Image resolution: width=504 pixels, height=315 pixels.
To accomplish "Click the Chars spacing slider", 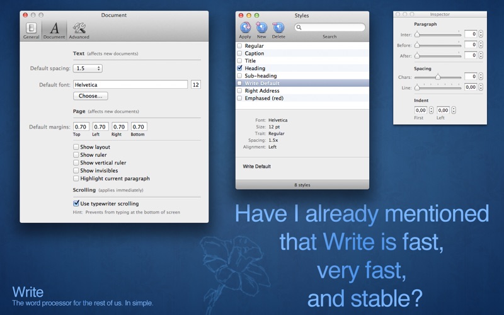I will (438, 76).
